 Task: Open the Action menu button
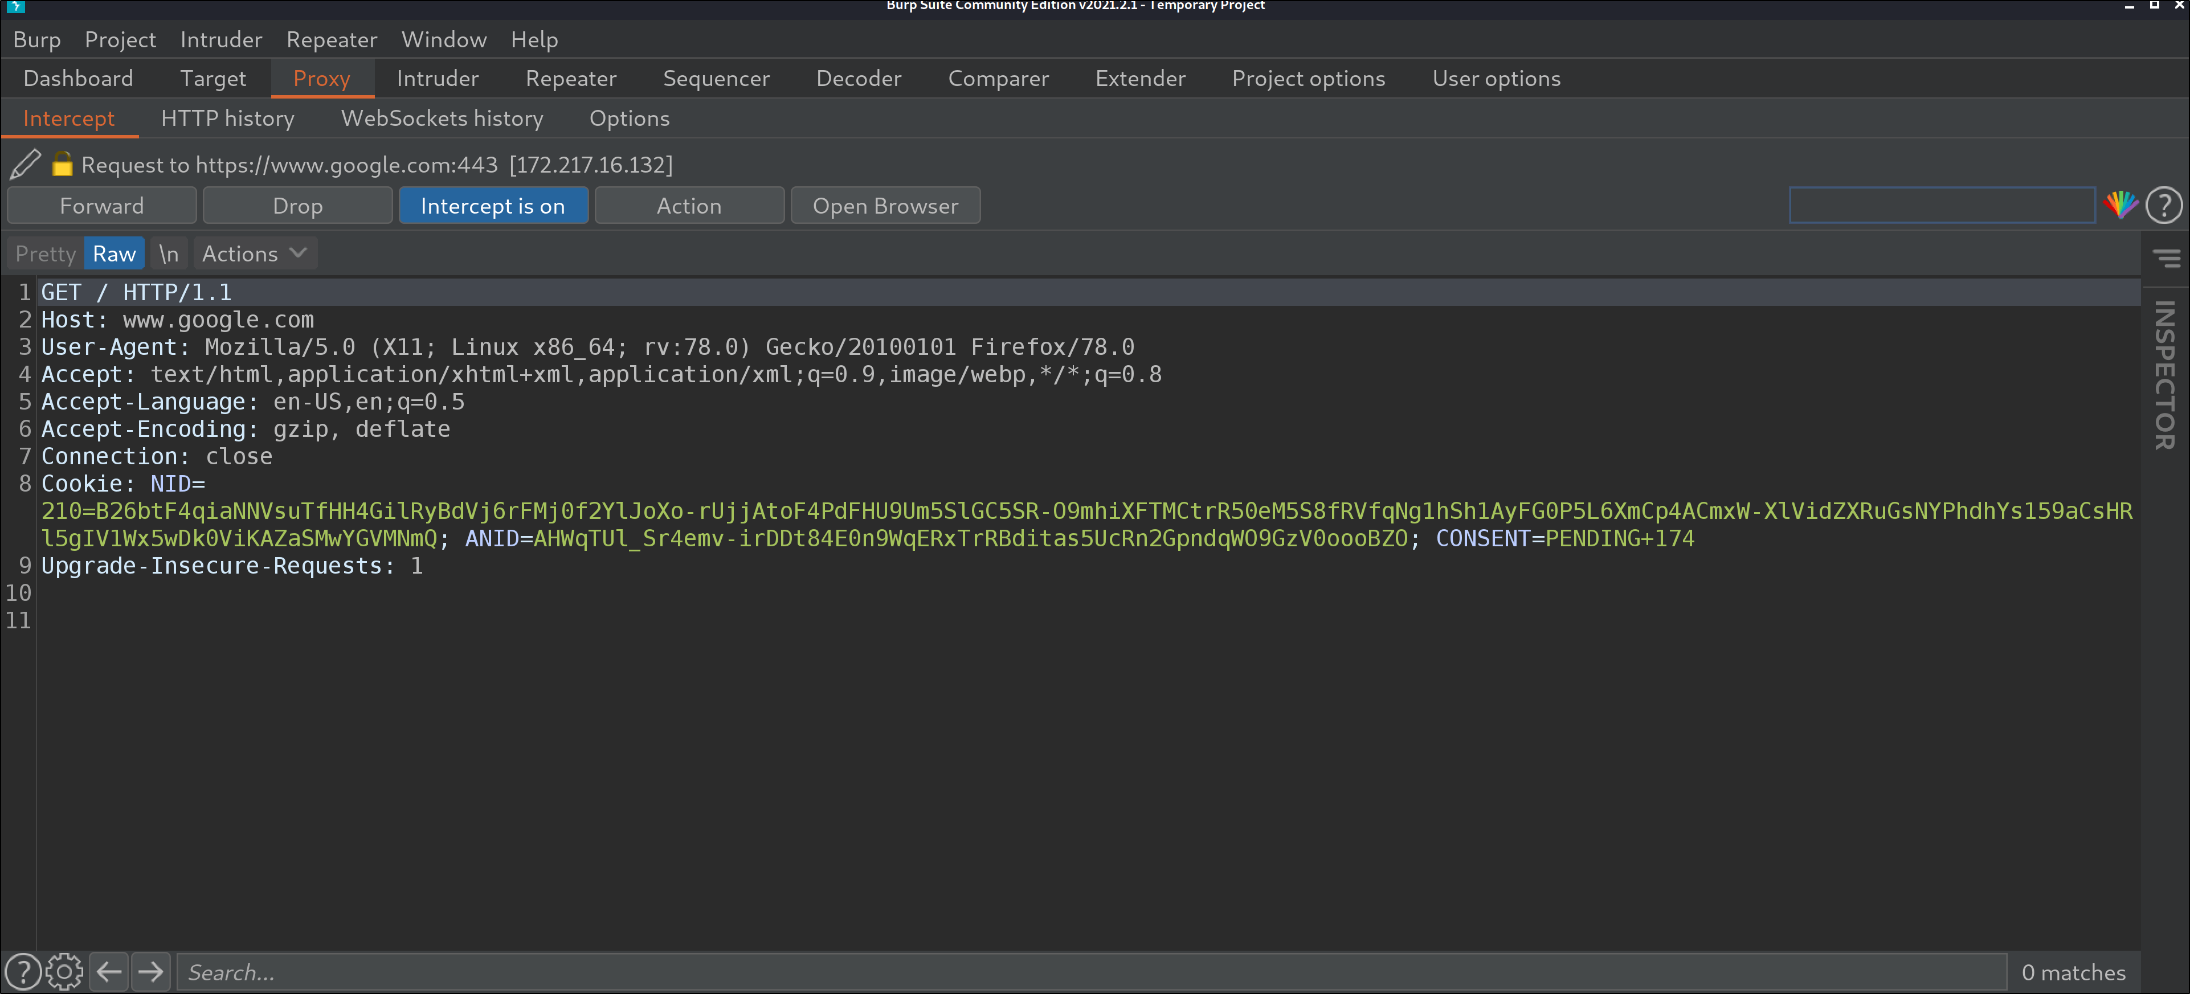click(689, 206)
